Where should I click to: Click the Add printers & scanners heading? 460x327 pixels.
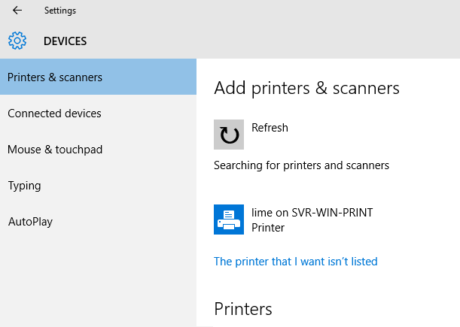point(306,88)
